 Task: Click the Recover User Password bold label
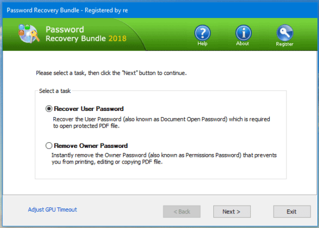[x=88, y=109]
